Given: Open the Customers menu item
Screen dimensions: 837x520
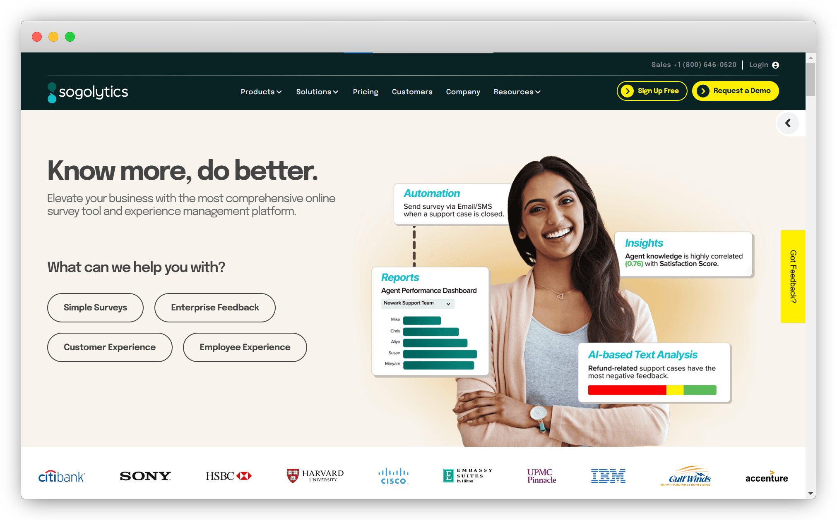Looking at the screenshot, I should pos(411,91).
